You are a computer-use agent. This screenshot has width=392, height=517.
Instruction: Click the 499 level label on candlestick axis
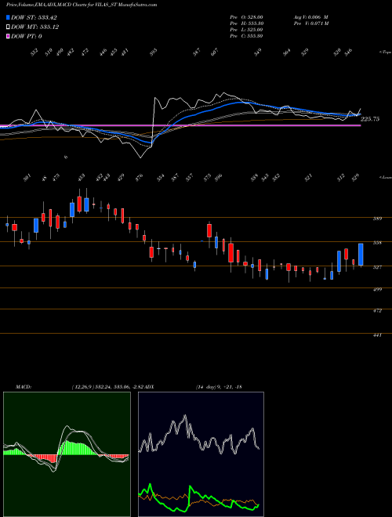pos(378,289)
